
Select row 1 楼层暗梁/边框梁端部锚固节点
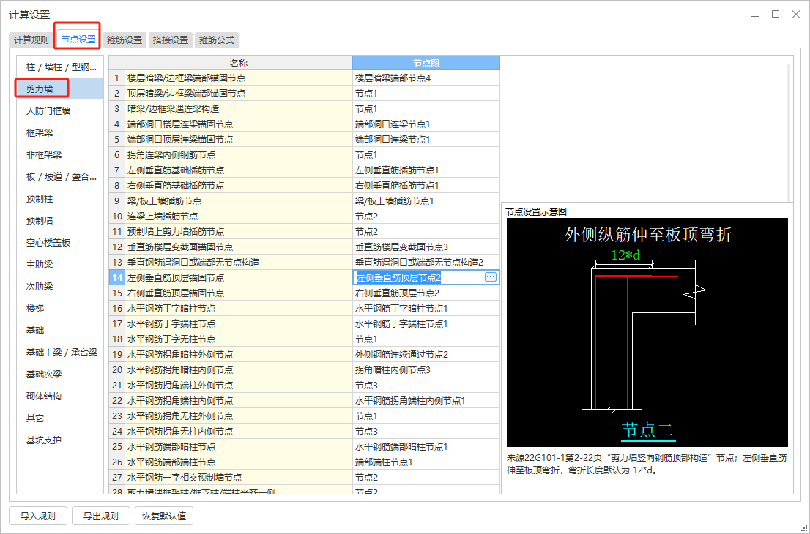pyautogui.click(x=239, y=78)
